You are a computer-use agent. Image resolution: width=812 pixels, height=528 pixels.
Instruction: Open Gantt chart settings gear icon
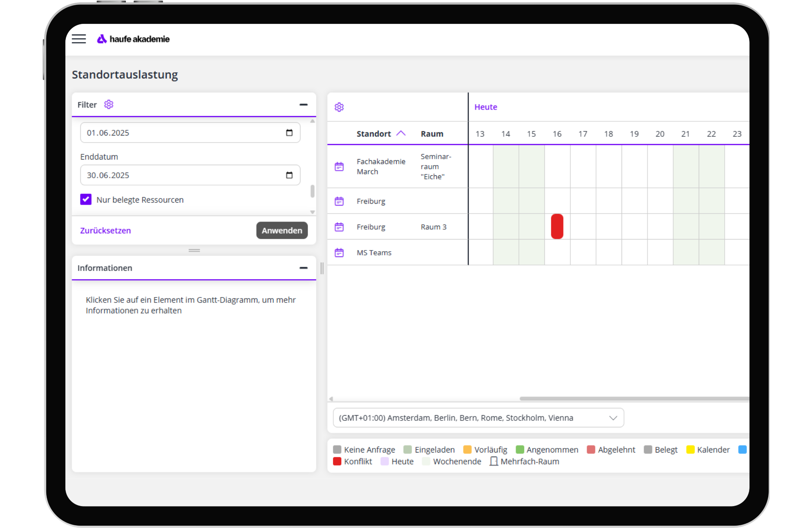(x=339, y=107)
